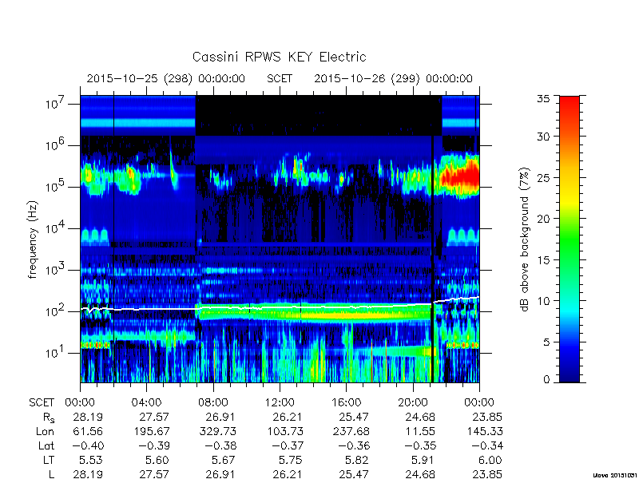Screen dimensions: 639x479
Task: Click the 10^4 frequency tick label
Action: (x=56, y=228)
